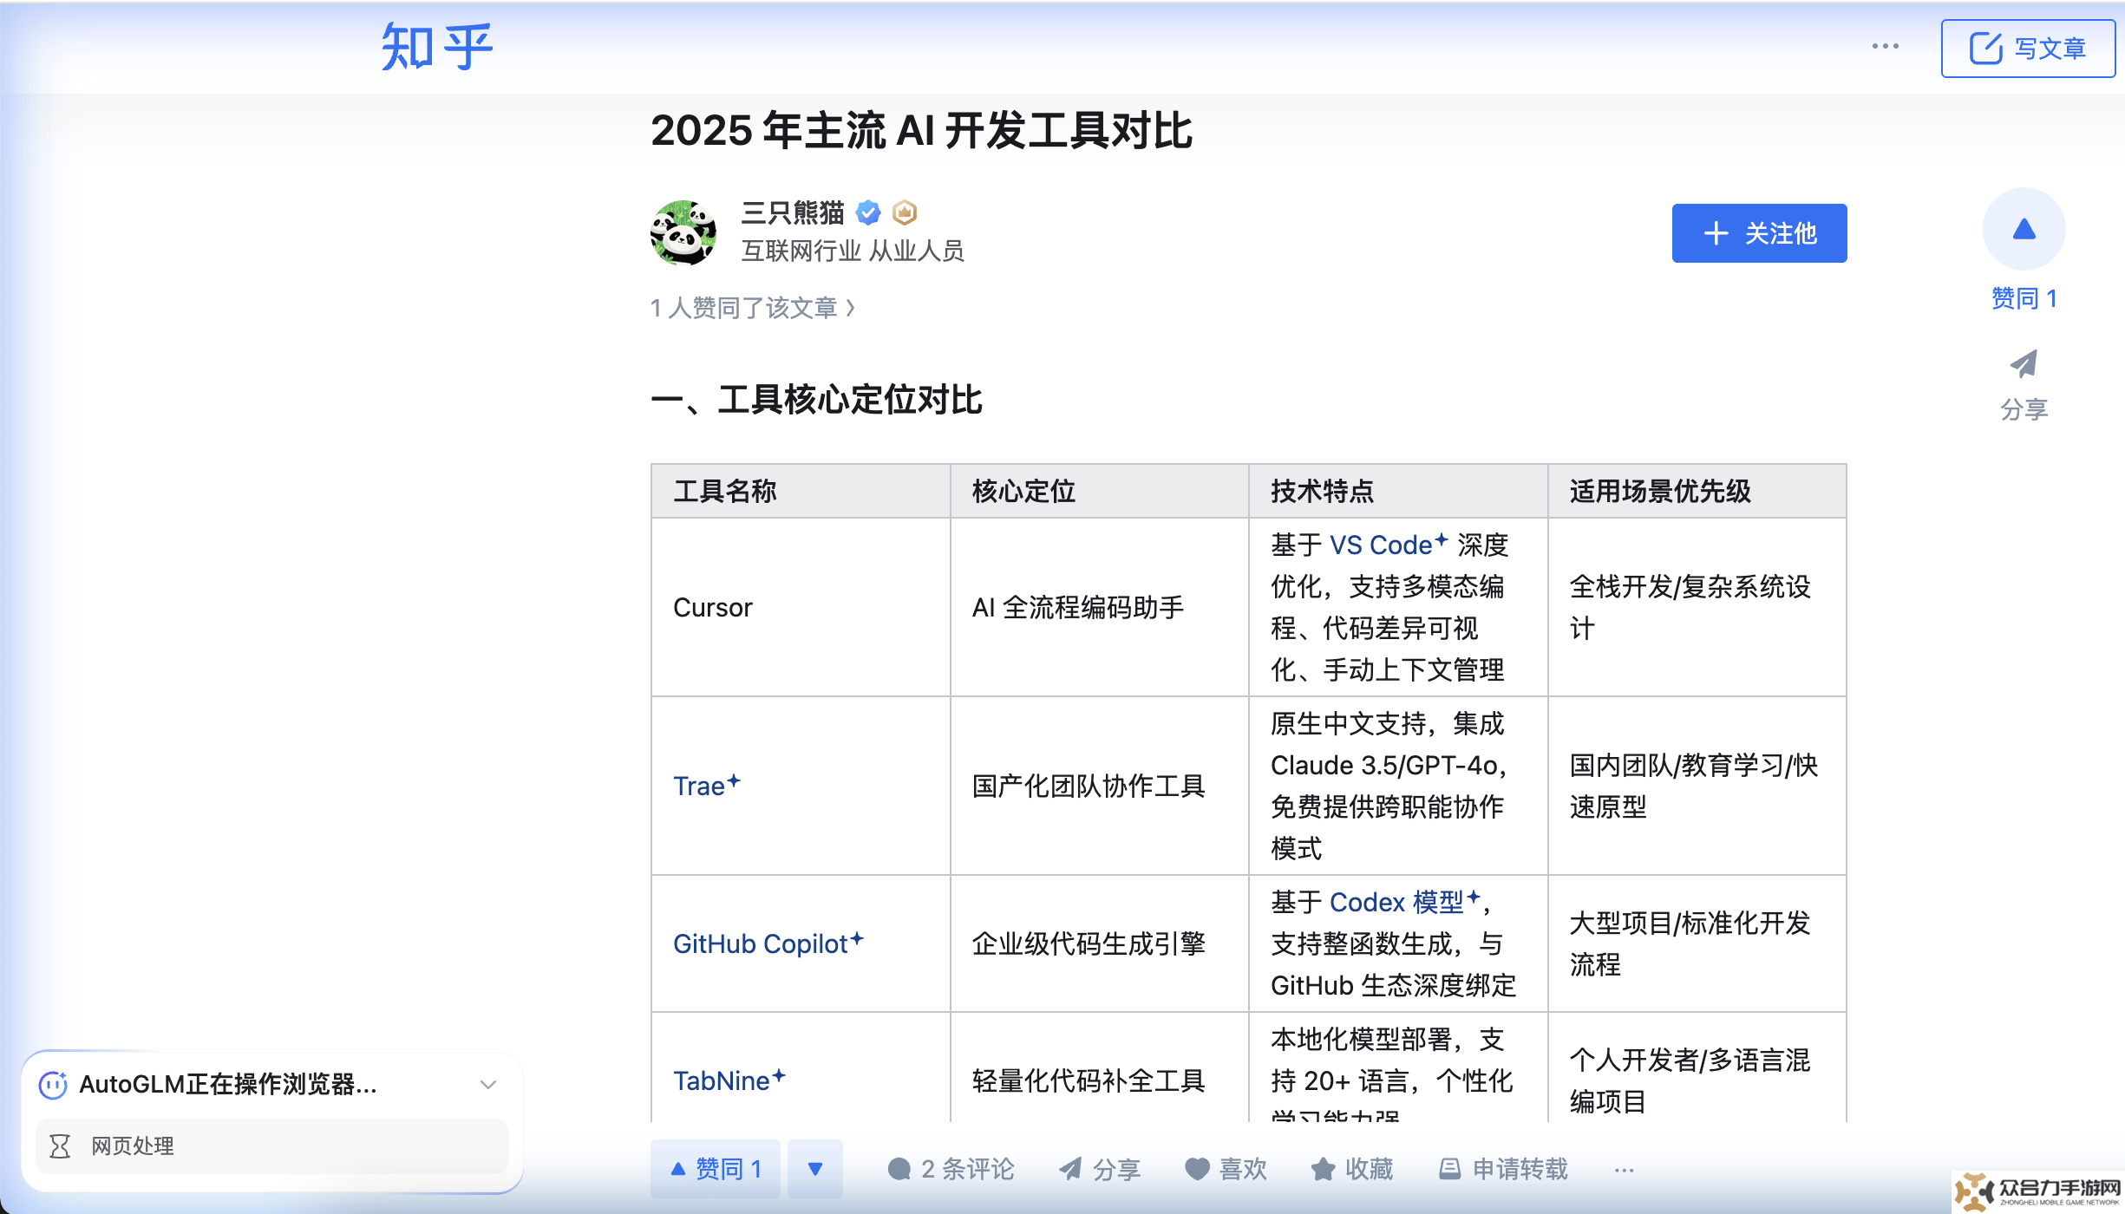This screenshot has width=2125, height=1214.
Task: Select 国产化团队协作工具 cell
Action: point(1099,786)
